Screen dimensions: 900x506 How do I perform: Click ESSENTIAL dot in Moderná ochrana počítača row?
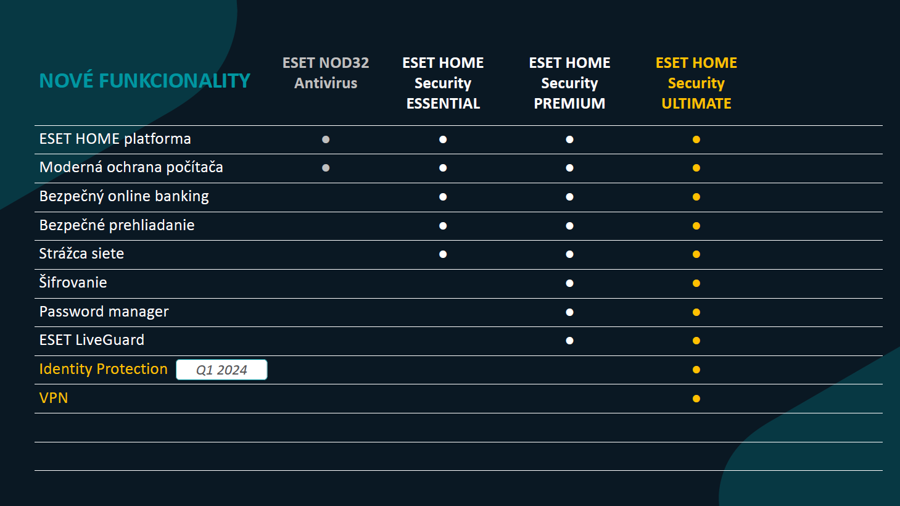tap(443, 168)
